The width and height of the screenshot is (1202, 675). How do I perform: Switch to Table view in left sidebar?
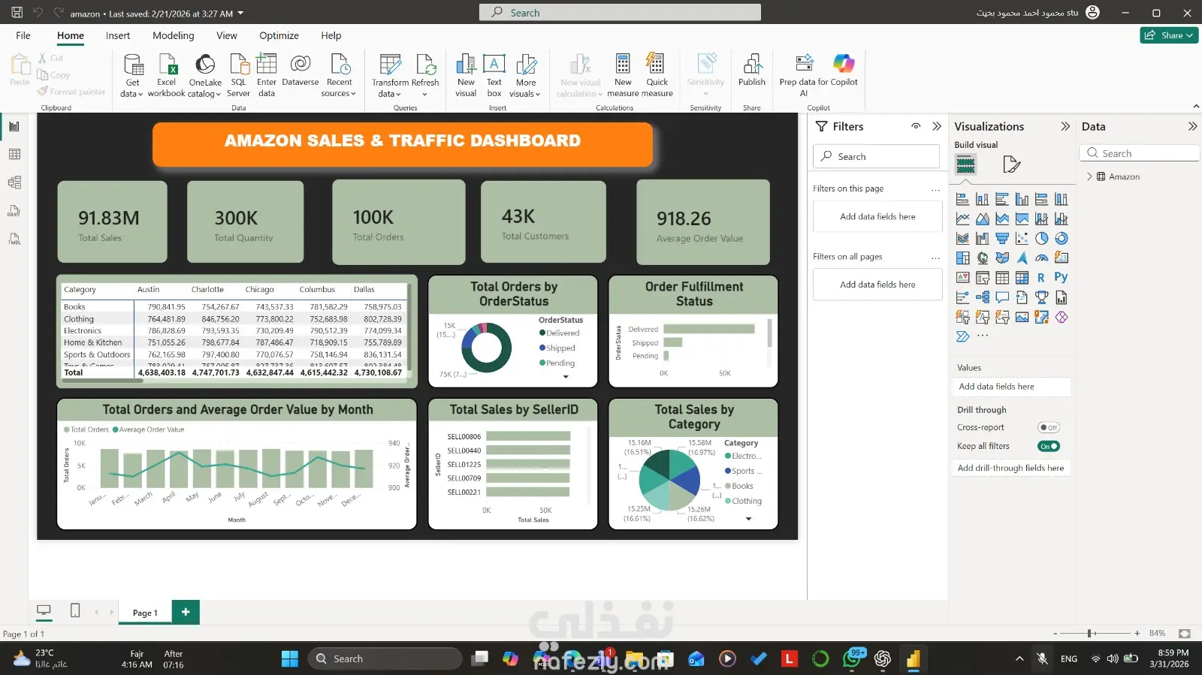tap(14, 154)
